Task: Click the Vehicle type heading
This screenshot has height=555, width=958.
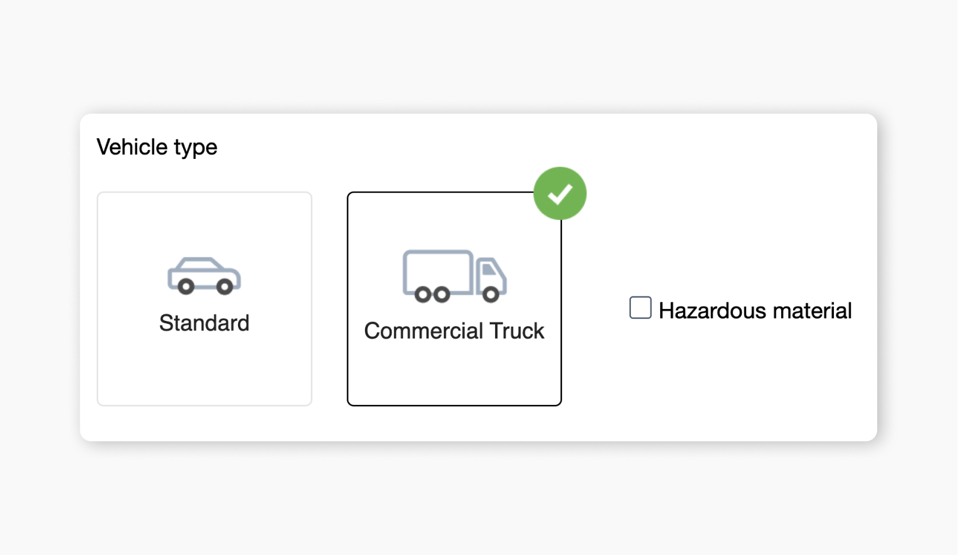Action: pos(158,146)
